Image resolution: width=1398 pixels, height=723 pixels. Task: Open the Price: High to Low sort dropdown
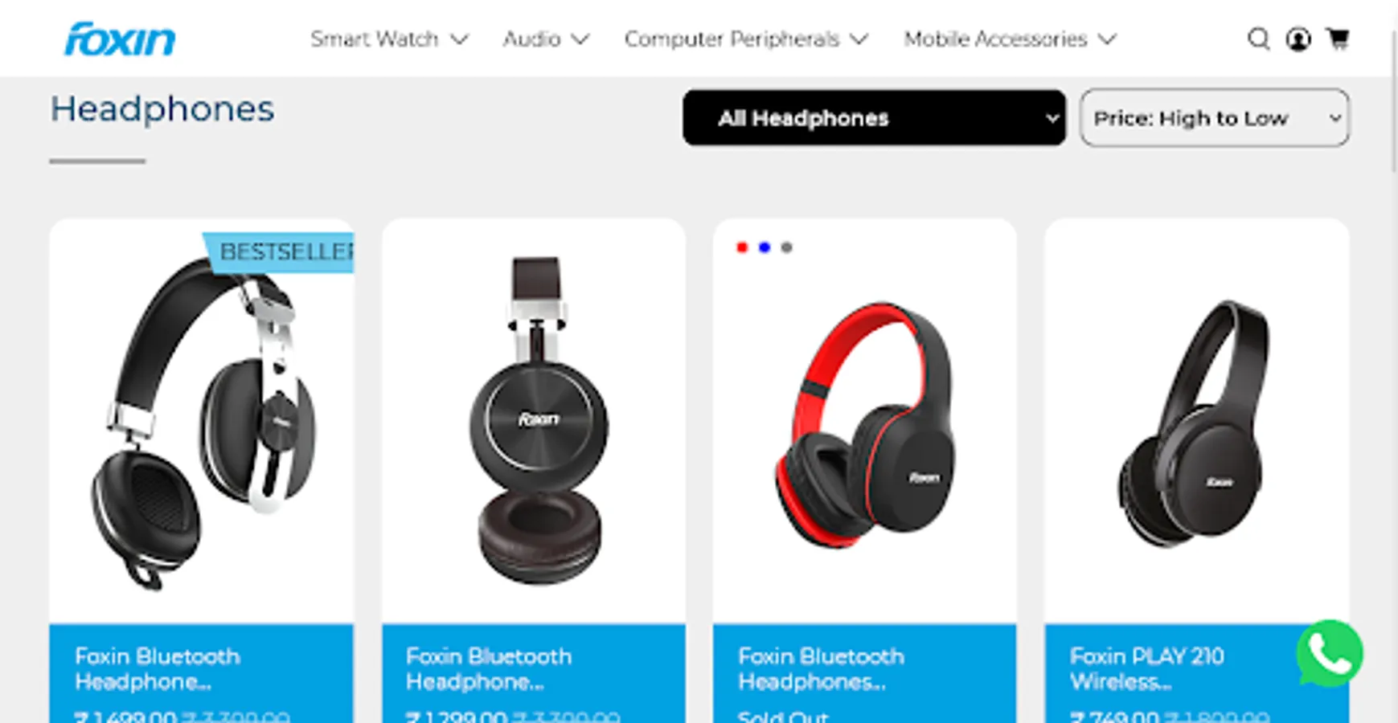coord(1215,118)
